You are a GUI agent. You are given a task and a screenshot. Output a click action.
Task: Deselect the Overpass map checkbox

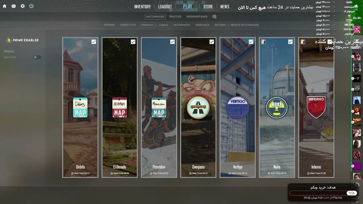tap(212, 42)
